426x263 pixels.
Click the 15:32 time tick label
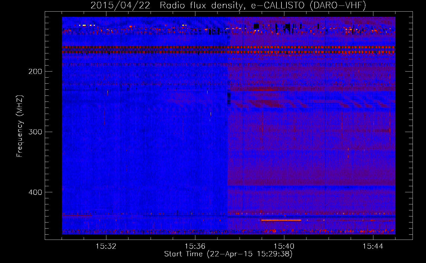point(106,246)
